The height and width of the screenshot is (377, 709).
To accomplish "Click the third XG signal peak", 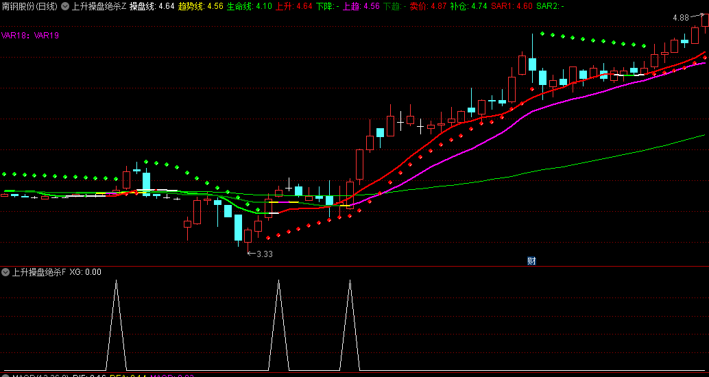I will (x=350, y=281).
